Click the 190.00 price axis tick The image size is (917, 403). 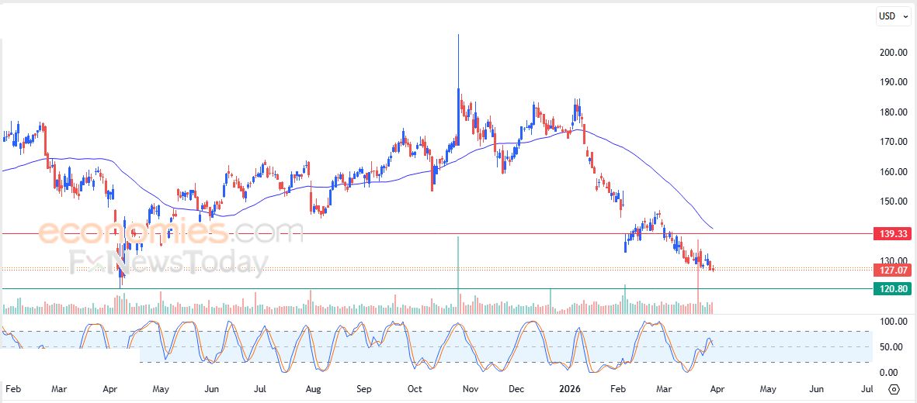893,82
